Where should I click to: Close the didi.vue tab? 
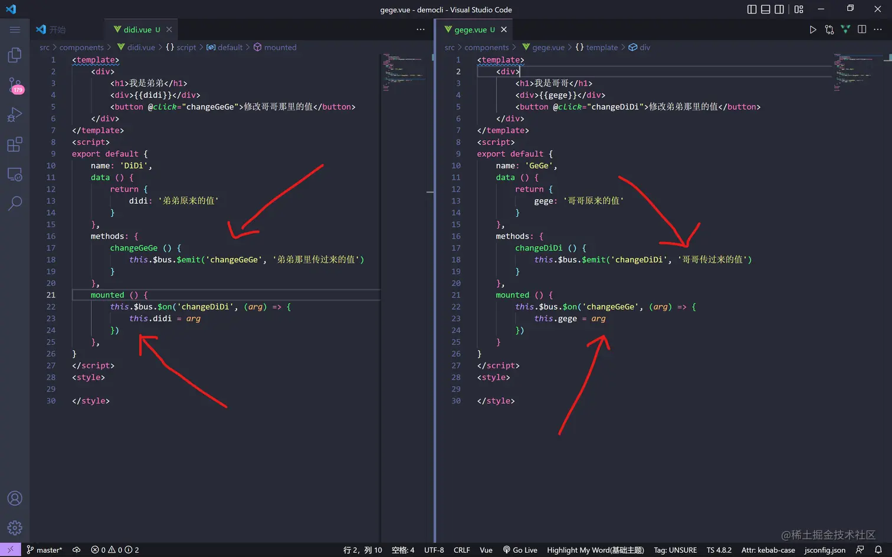[169, 29]
